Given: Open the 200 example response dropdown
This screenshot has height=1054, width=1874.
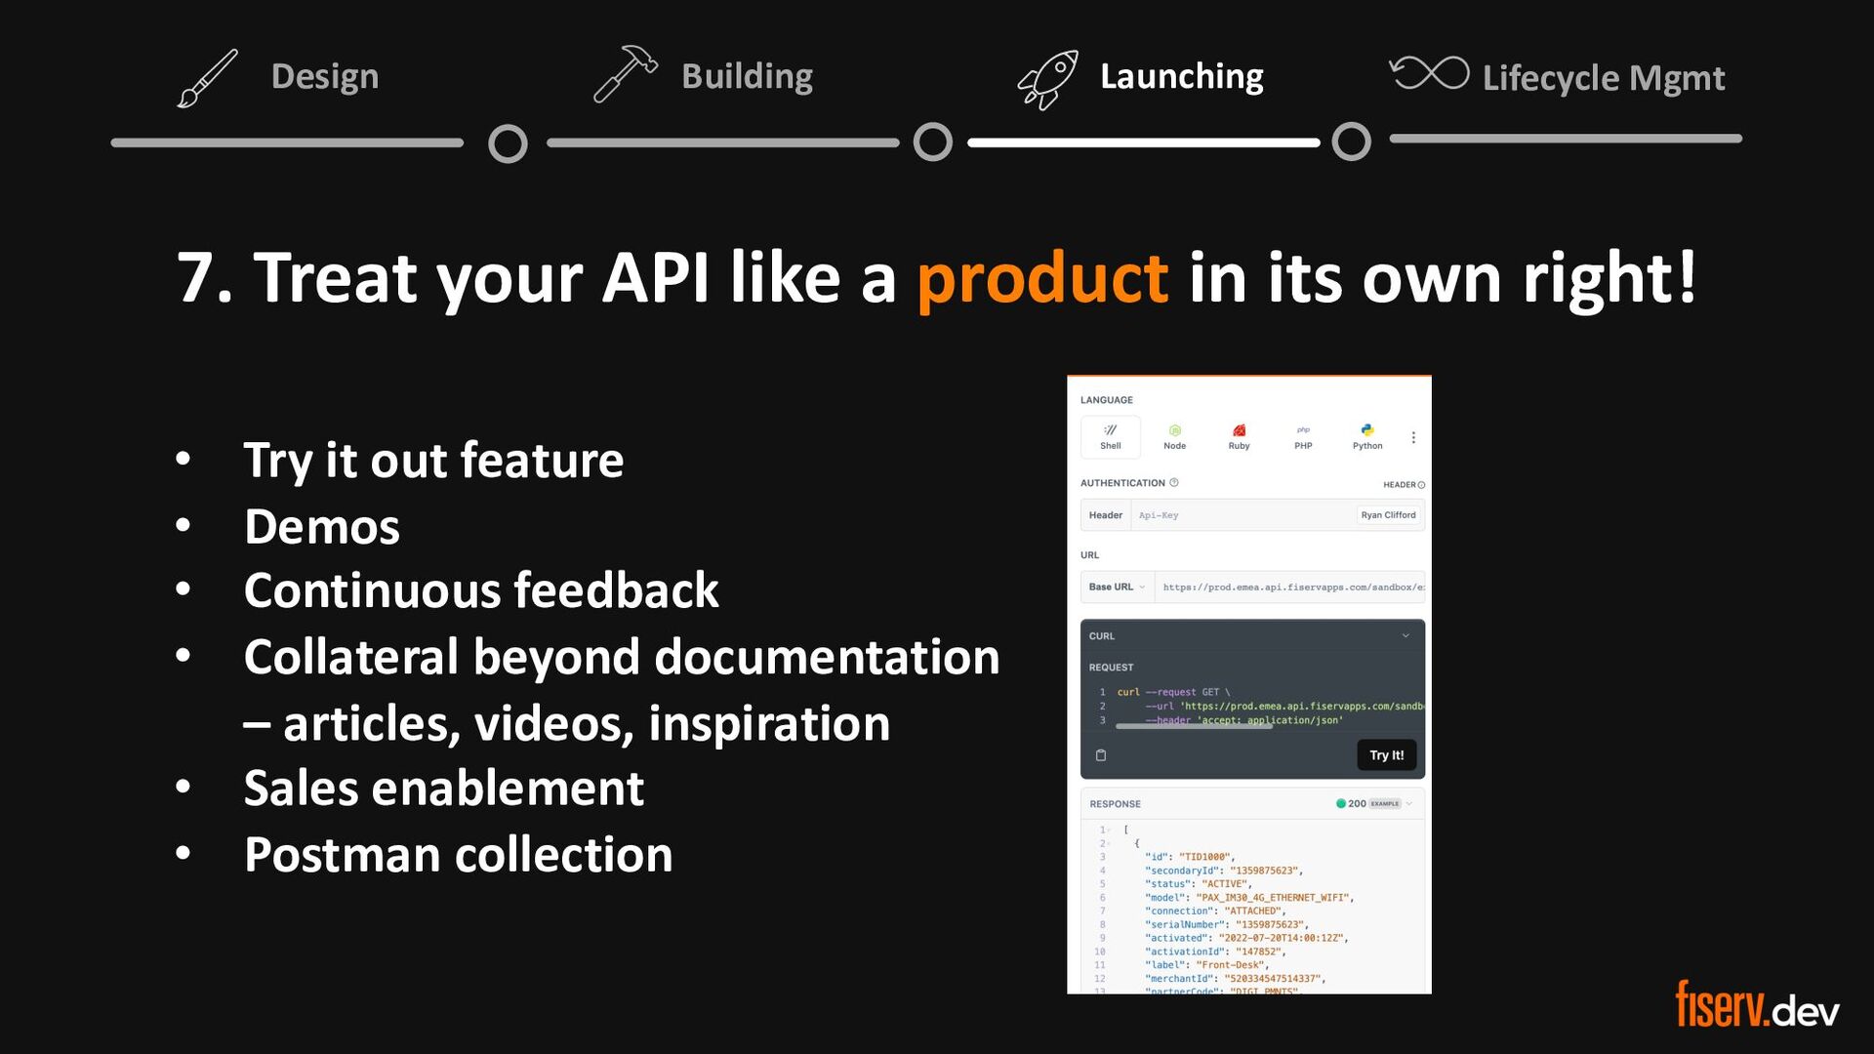Looking at the screenshot, I should click(x=1374, y=803).
